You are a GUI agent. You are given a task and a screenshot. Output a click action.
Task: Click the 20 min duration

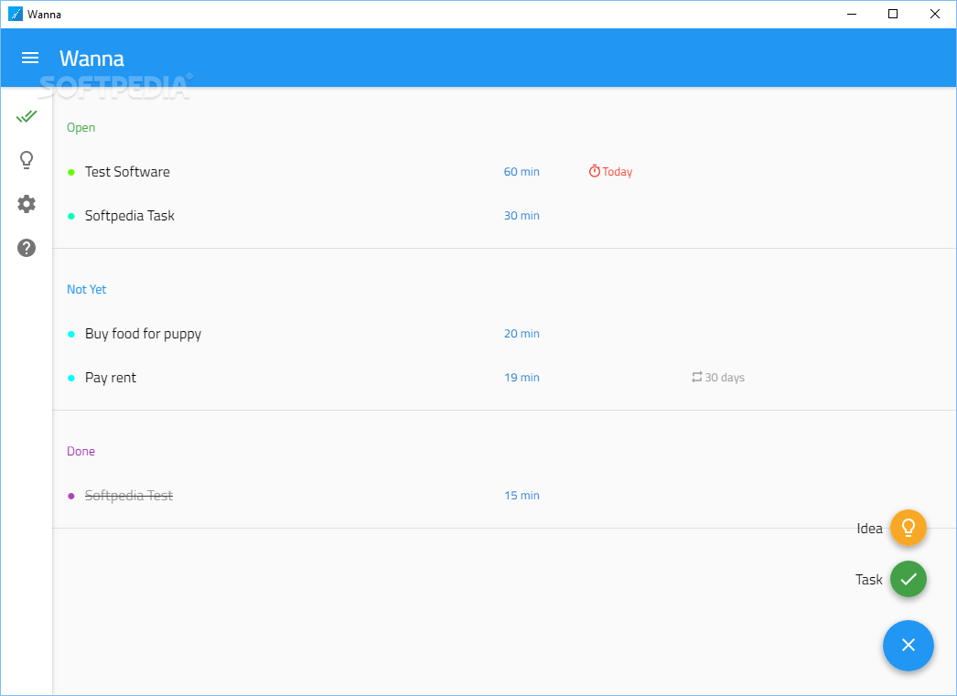coord(522,333)
